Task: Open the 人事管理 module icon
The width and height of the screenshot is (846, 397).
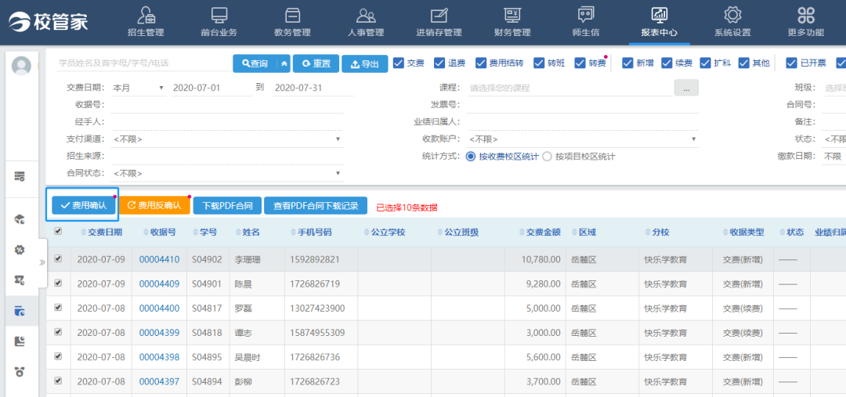Action: pyautogui.click(x=365, y=16)
